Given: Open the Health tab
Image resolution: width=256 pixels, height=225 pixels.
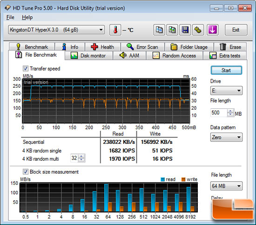Looking at the screenshot, I should point(103,47).
